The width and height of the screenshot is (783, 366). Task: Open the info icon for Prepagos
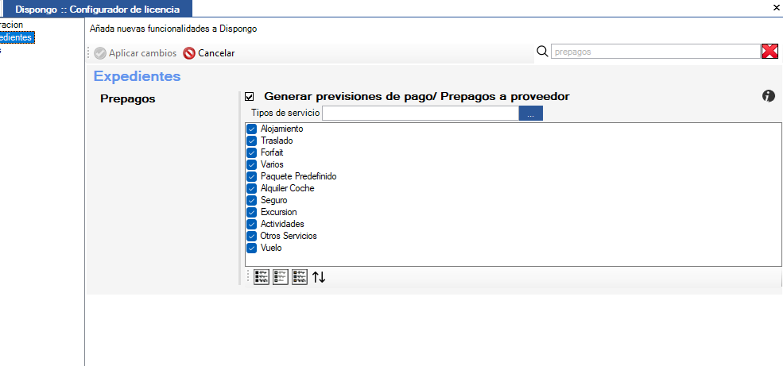[x=769, y=96]
